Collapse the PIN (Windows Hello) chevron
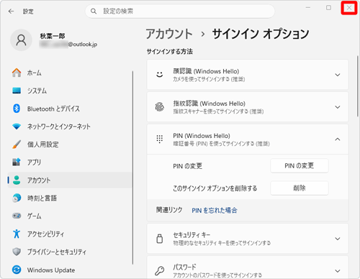 (338, 139)
